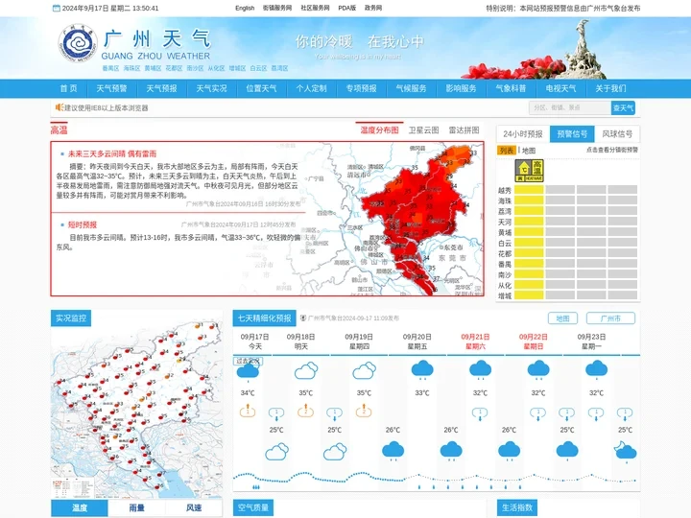Open the 天气预报 menu

point(161,88)
